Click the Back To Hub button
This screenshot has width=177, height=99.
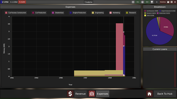pyautogui.click(x=165, y=94)
